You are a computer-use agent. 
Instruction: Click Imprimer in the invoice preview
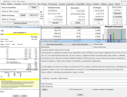[x=16, y=96]
